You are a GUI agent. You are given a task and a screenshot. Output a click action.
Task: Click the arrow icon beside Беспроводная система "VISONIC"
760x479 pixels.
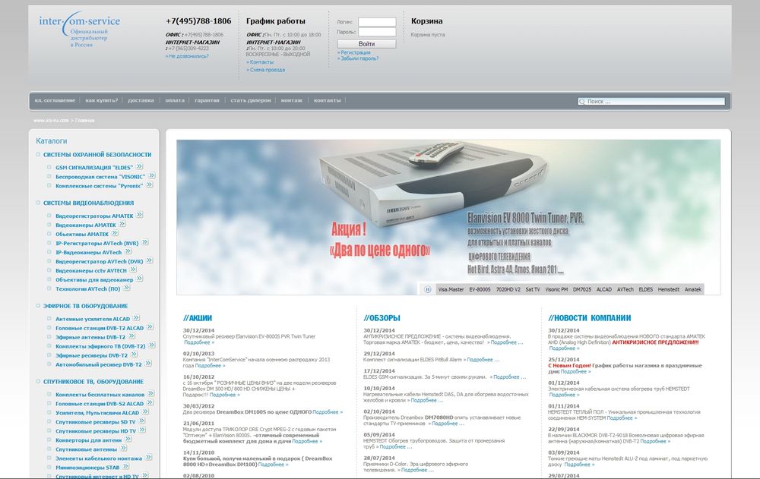[152, 176]
